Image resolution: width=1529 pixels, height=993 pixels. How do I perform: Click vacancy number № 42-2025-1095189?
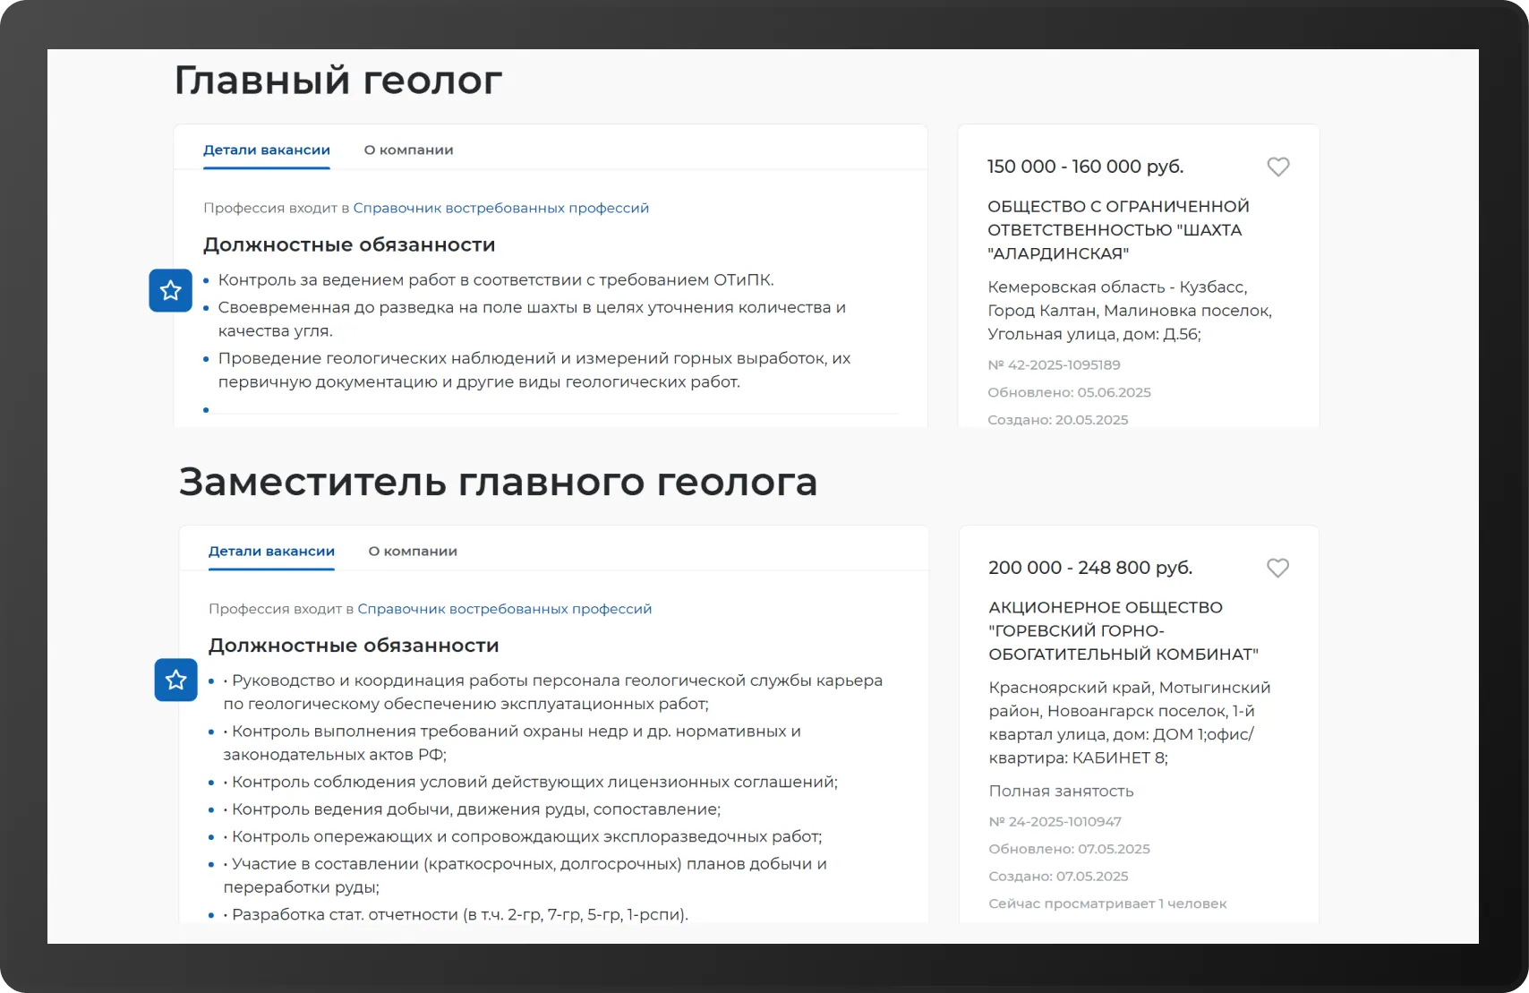tap(1054, 364)
